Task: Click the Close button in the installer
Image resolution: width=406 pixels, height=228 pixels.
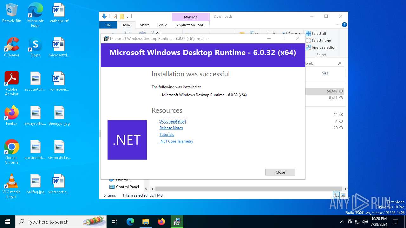Action: (280, 172)
